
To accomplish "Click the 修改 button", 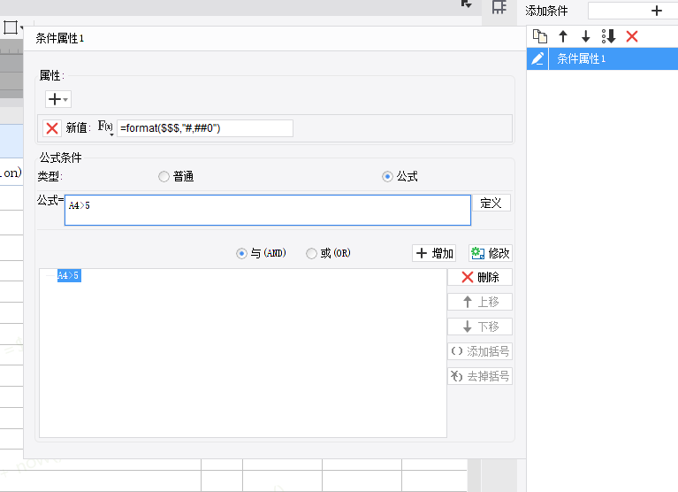I will pyautogui.click(x=491, y=253).
